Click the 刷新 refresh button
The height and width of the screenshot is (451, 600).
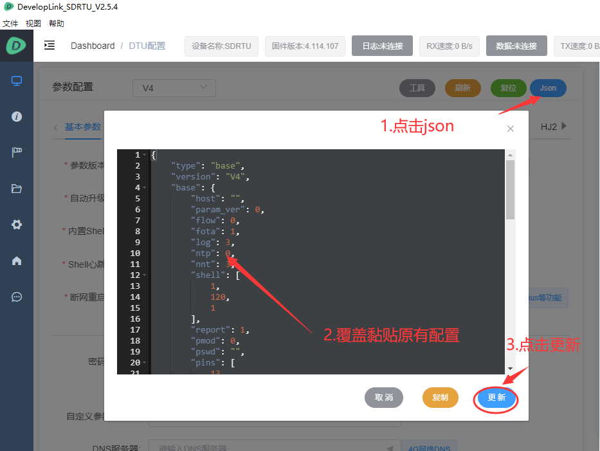tap(463, 88)
